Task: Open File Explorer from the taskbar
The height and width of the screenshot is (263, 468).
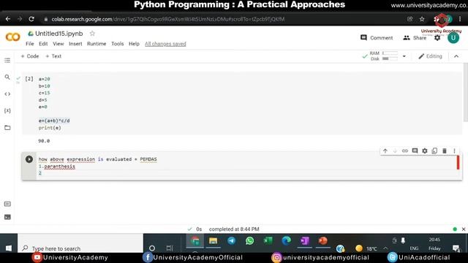Action: [x=213, y=240]
